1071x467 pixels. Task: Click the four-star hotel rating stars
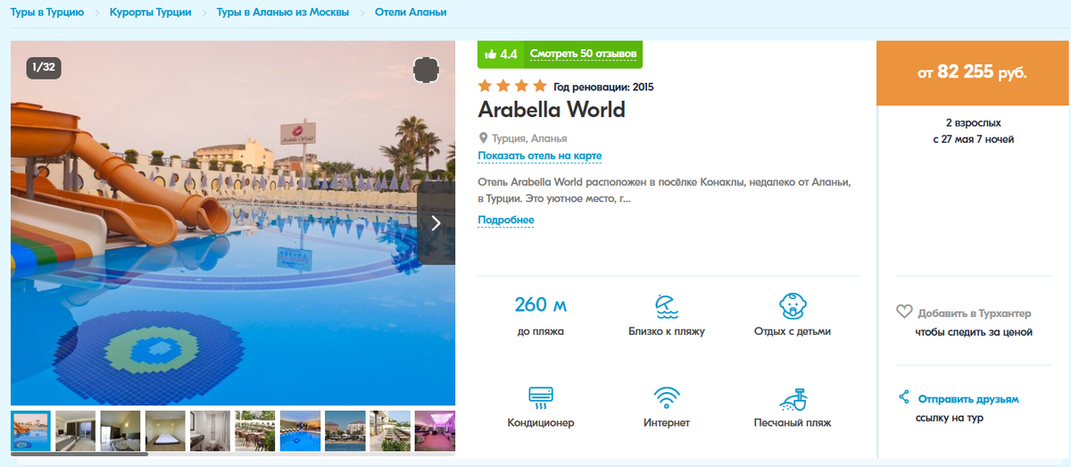tap(512, 87)
